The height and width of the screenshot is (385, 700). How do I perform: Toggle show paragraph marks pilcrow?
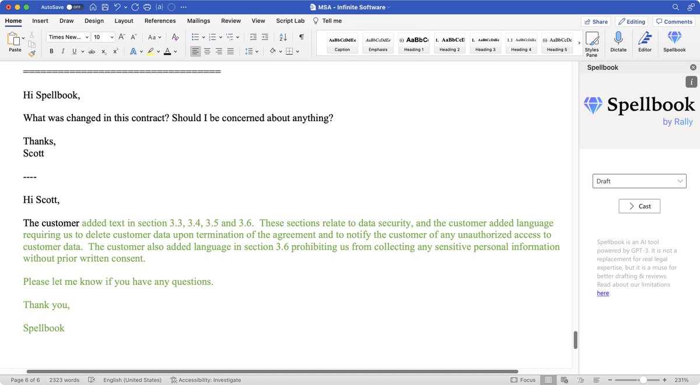pyautogui.click(x=301, y=37)
